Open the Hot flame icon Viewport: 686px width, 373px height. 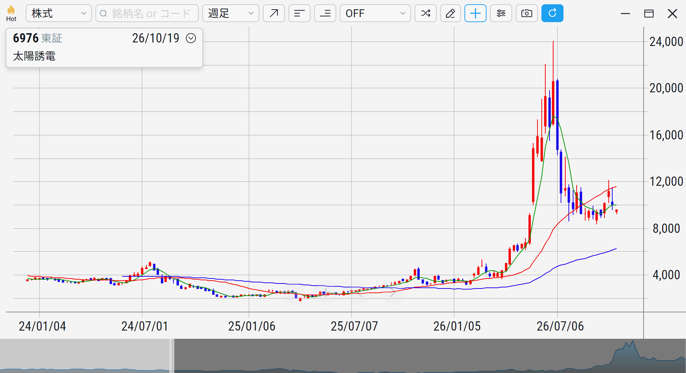[11, 14]
